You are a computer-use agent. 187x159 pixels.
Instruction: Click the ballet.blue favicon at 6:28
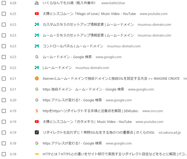[x=37, y=3]
